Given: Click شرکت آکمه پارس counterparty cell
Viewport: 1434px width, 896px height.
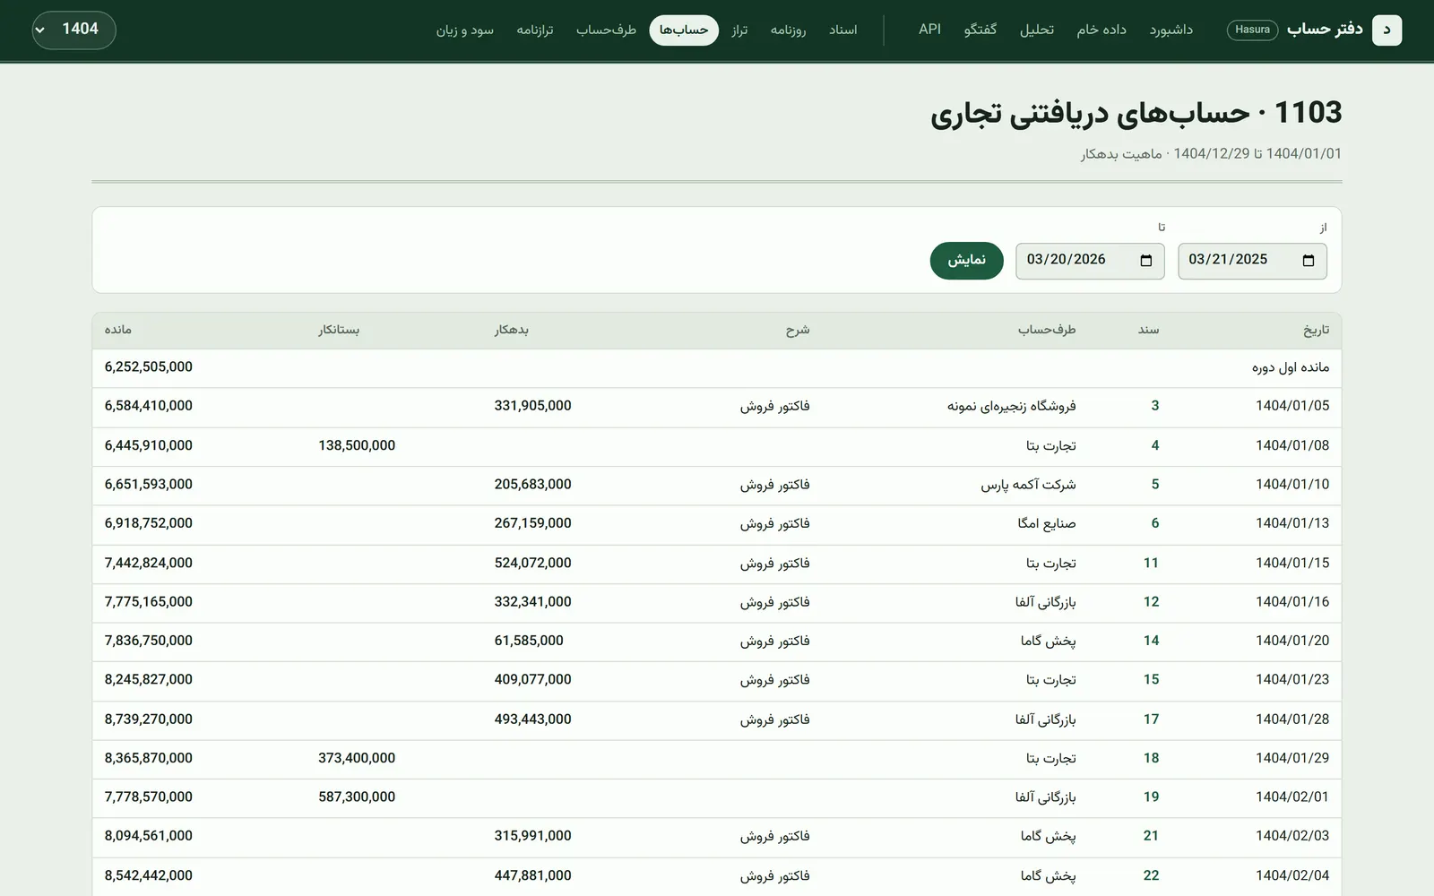Looking at the screenshot, I should point(1028,484).
